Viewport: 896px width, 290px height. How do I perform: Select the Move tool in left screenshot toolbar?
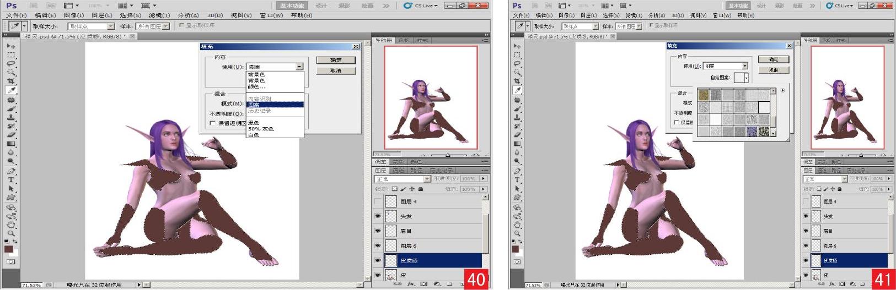pos(11,46)
